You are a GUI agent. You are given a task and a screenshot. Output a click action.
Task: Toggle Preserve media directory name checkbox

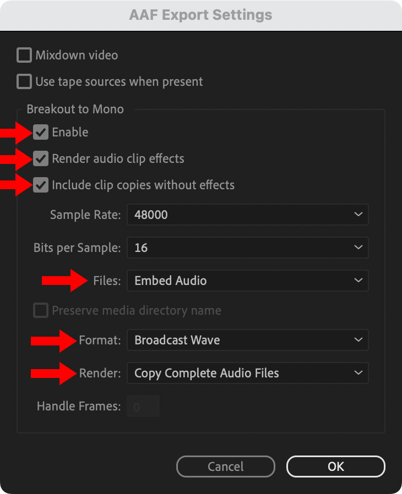41,311
